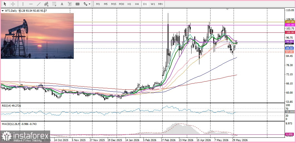The width and height of the screenshot is (296, 143).
Task: Switch chart to W1 weekly timeframe
Action: (x=153, y=4)
